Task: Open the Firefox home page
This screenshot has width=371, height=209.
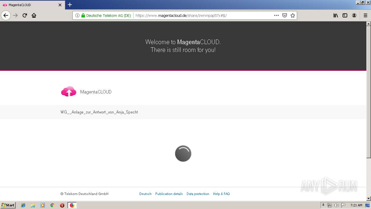Action: pyautogui.click(x=34, y=15)
